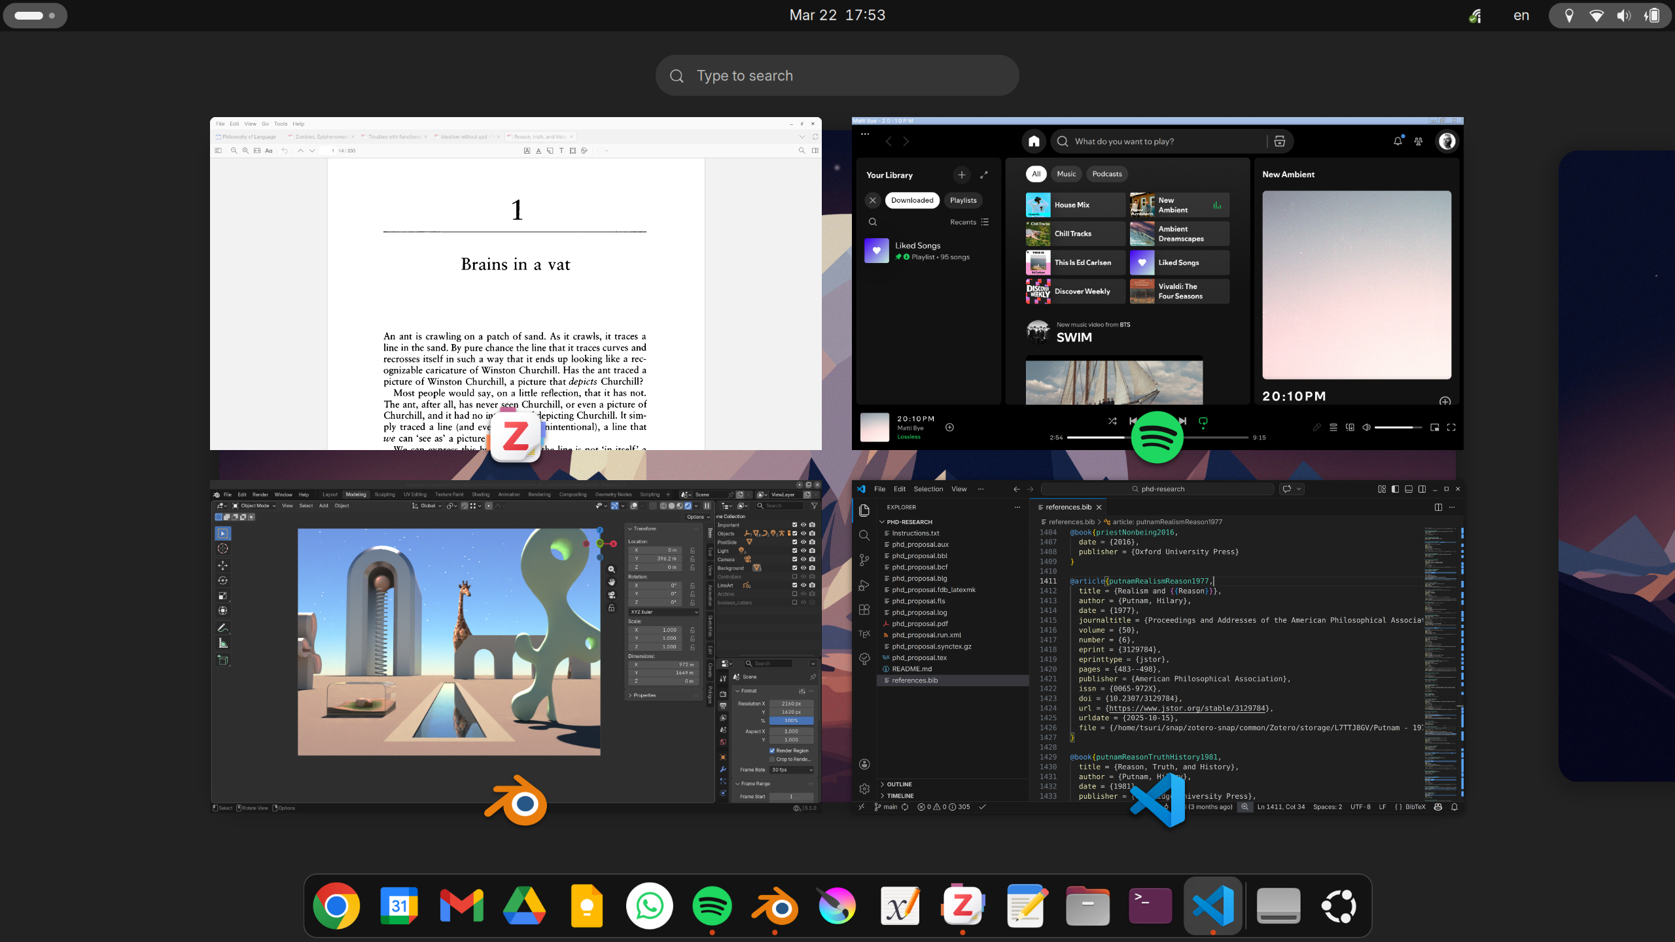Toggle repeat mode in Spotify
The width and height of the screenshot is (1675, 942).
click(x=1203, y=421)
